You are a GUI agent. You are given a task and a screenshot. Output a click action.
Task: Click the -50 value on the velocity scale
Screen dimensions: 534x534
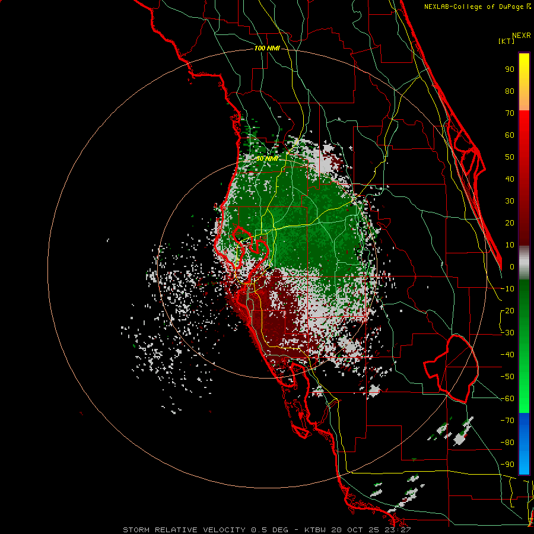pos(507,376)
